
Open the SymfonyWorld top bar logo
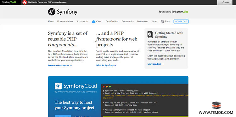click(9, 2)
